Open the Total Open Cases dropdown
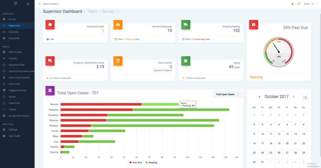 coord(227,94)
